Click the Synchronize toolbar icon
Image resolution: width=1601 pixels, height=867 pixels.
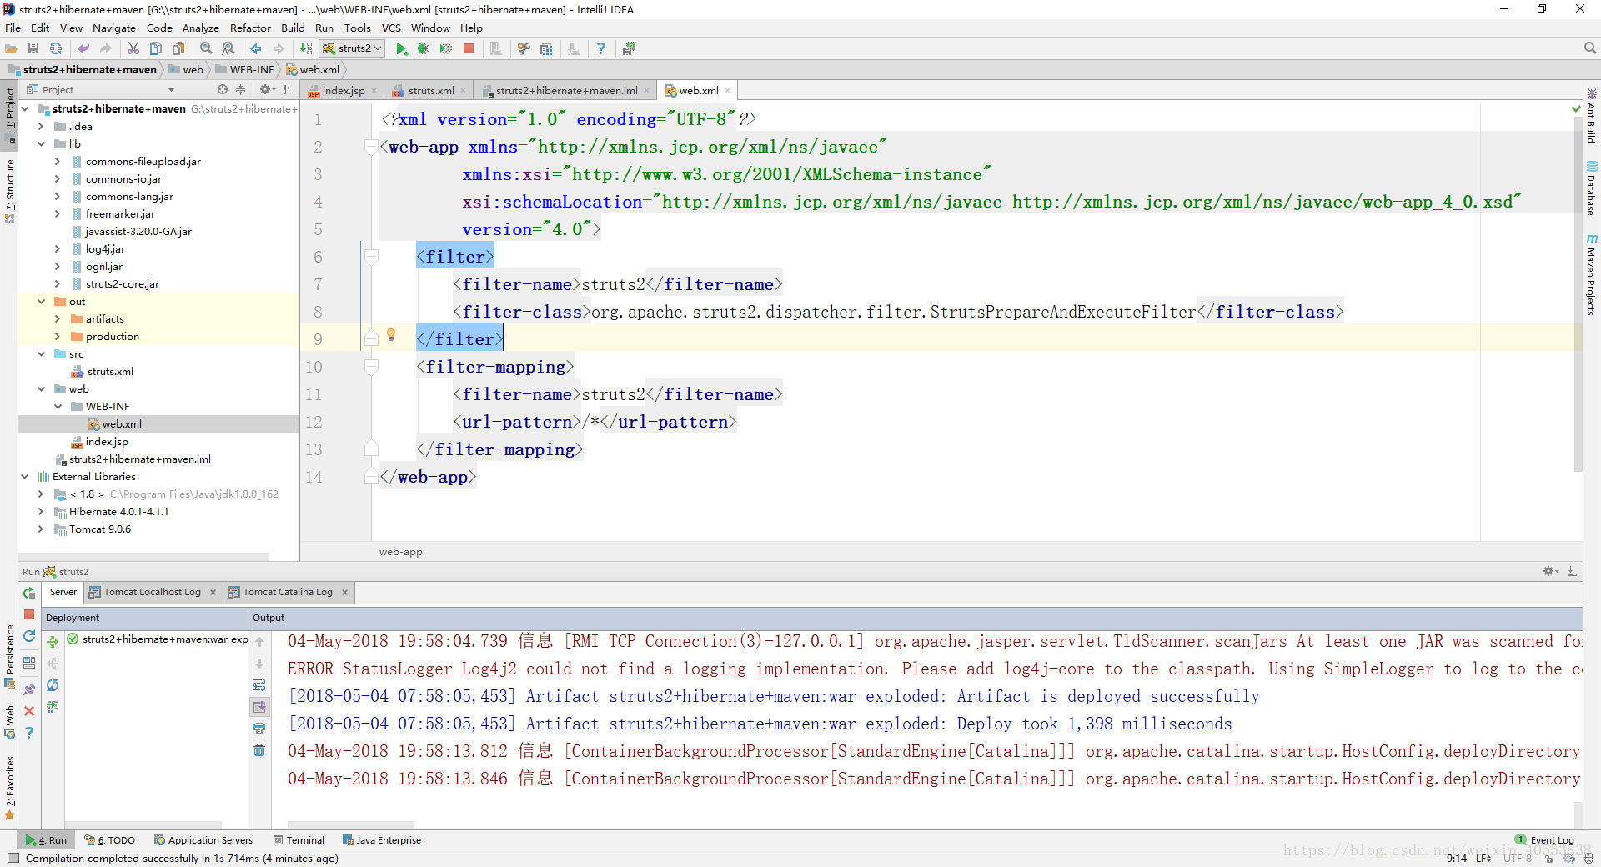click(x=56, y=48)
